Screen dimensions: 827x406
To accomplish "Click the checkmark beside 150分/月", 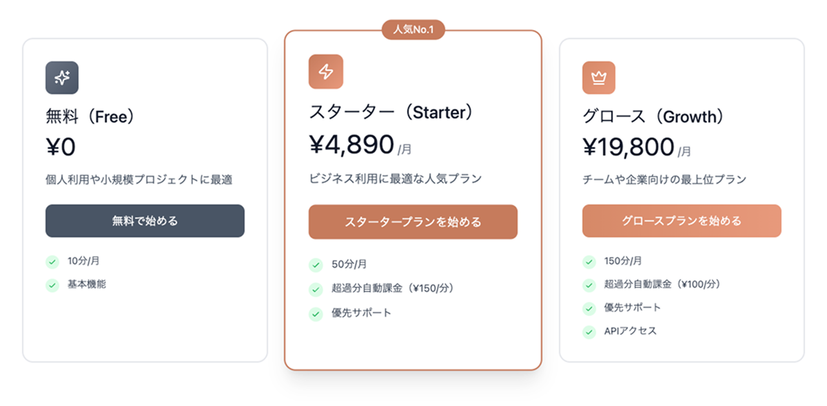I will (589, 261).
